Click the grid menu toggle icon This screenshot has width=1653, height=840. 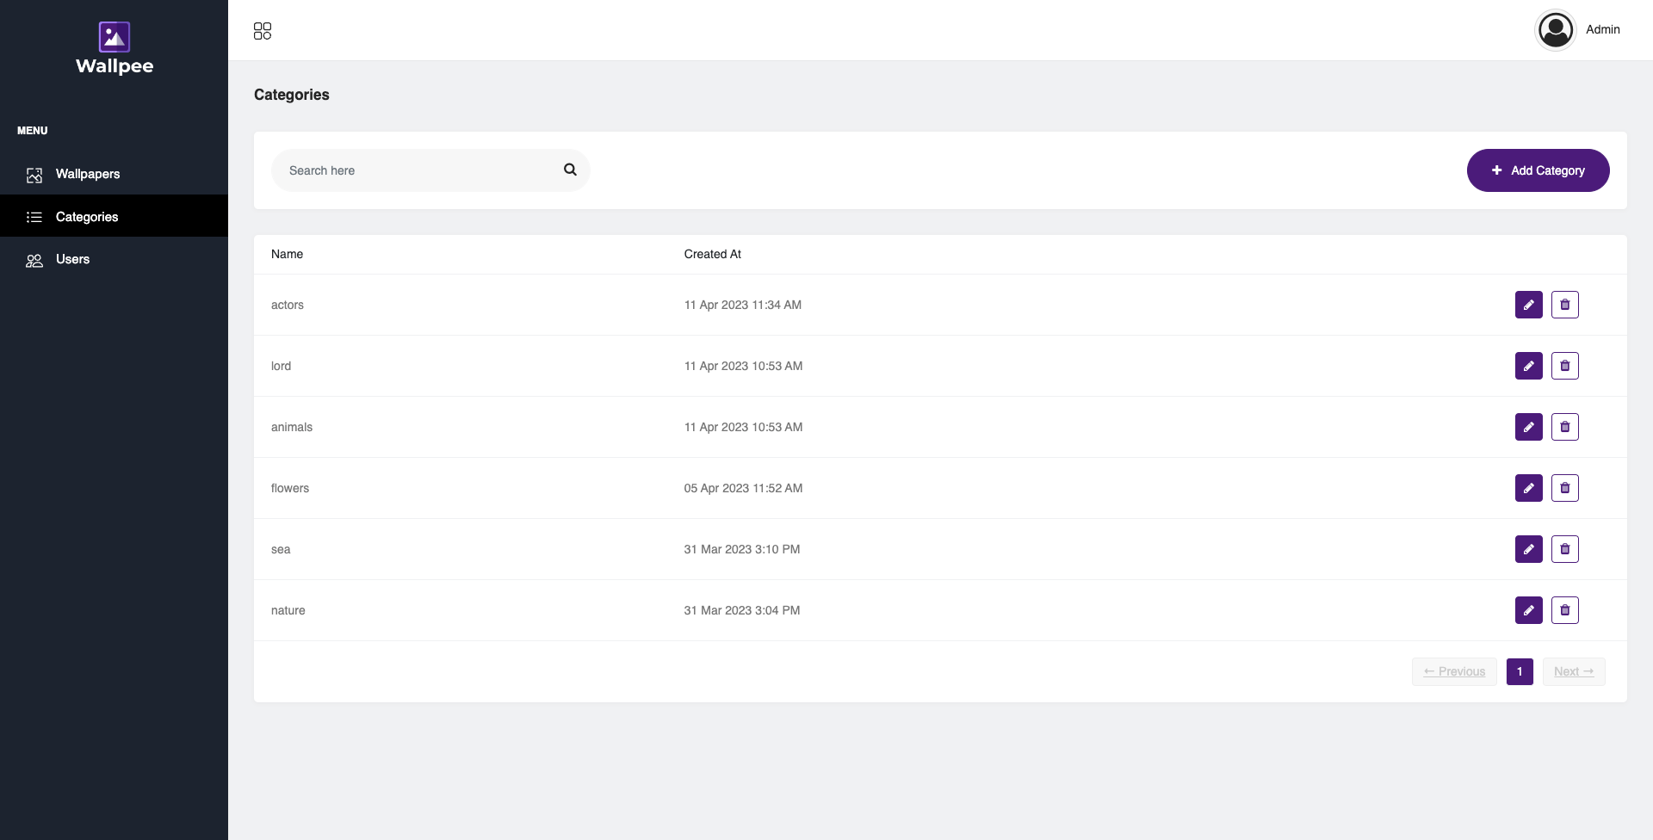[263, 31]
